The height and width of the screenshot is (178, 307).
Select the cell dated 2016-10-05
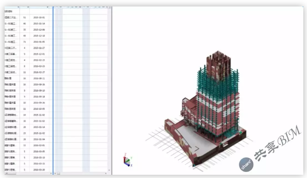pyautogui.click(x=39, y=109)
